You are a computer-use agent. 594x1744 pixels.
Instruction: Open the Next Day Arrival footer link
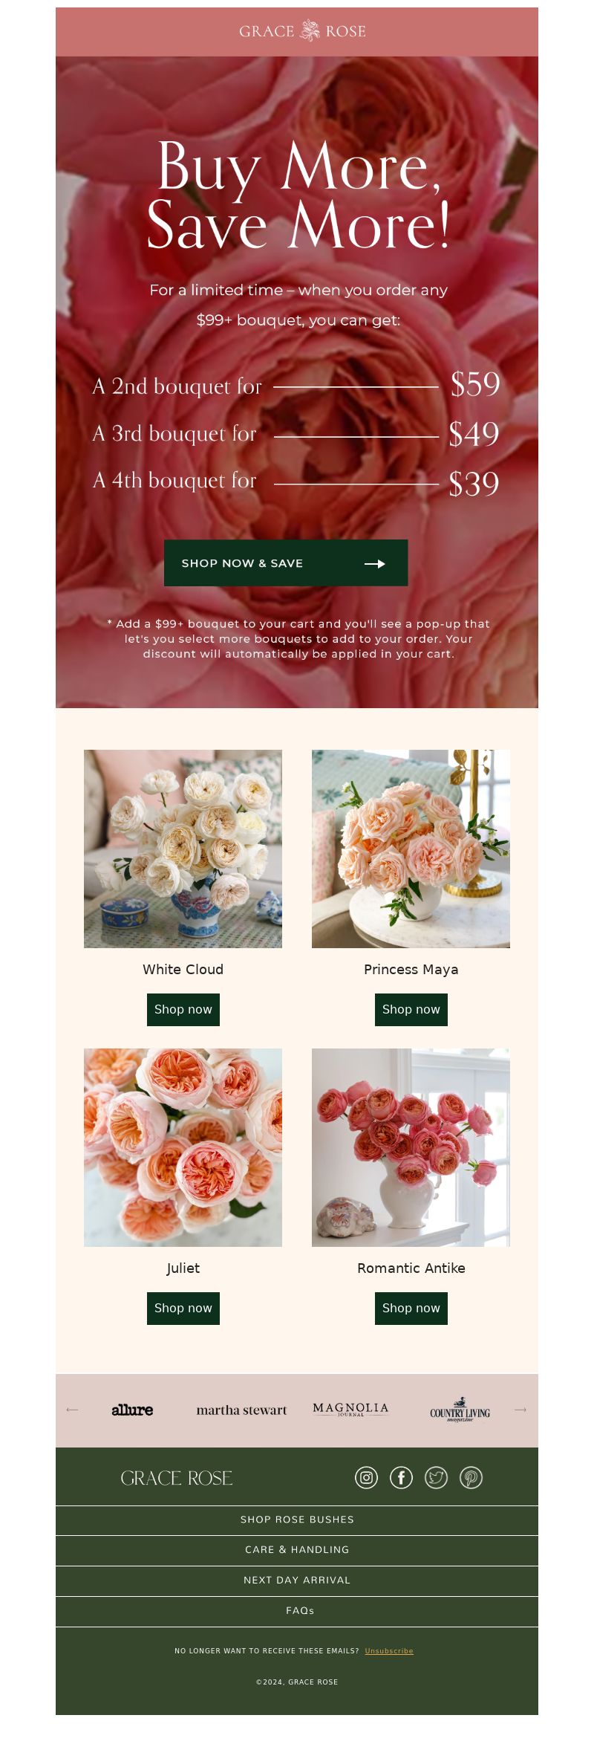click(x=297, y=1581)
